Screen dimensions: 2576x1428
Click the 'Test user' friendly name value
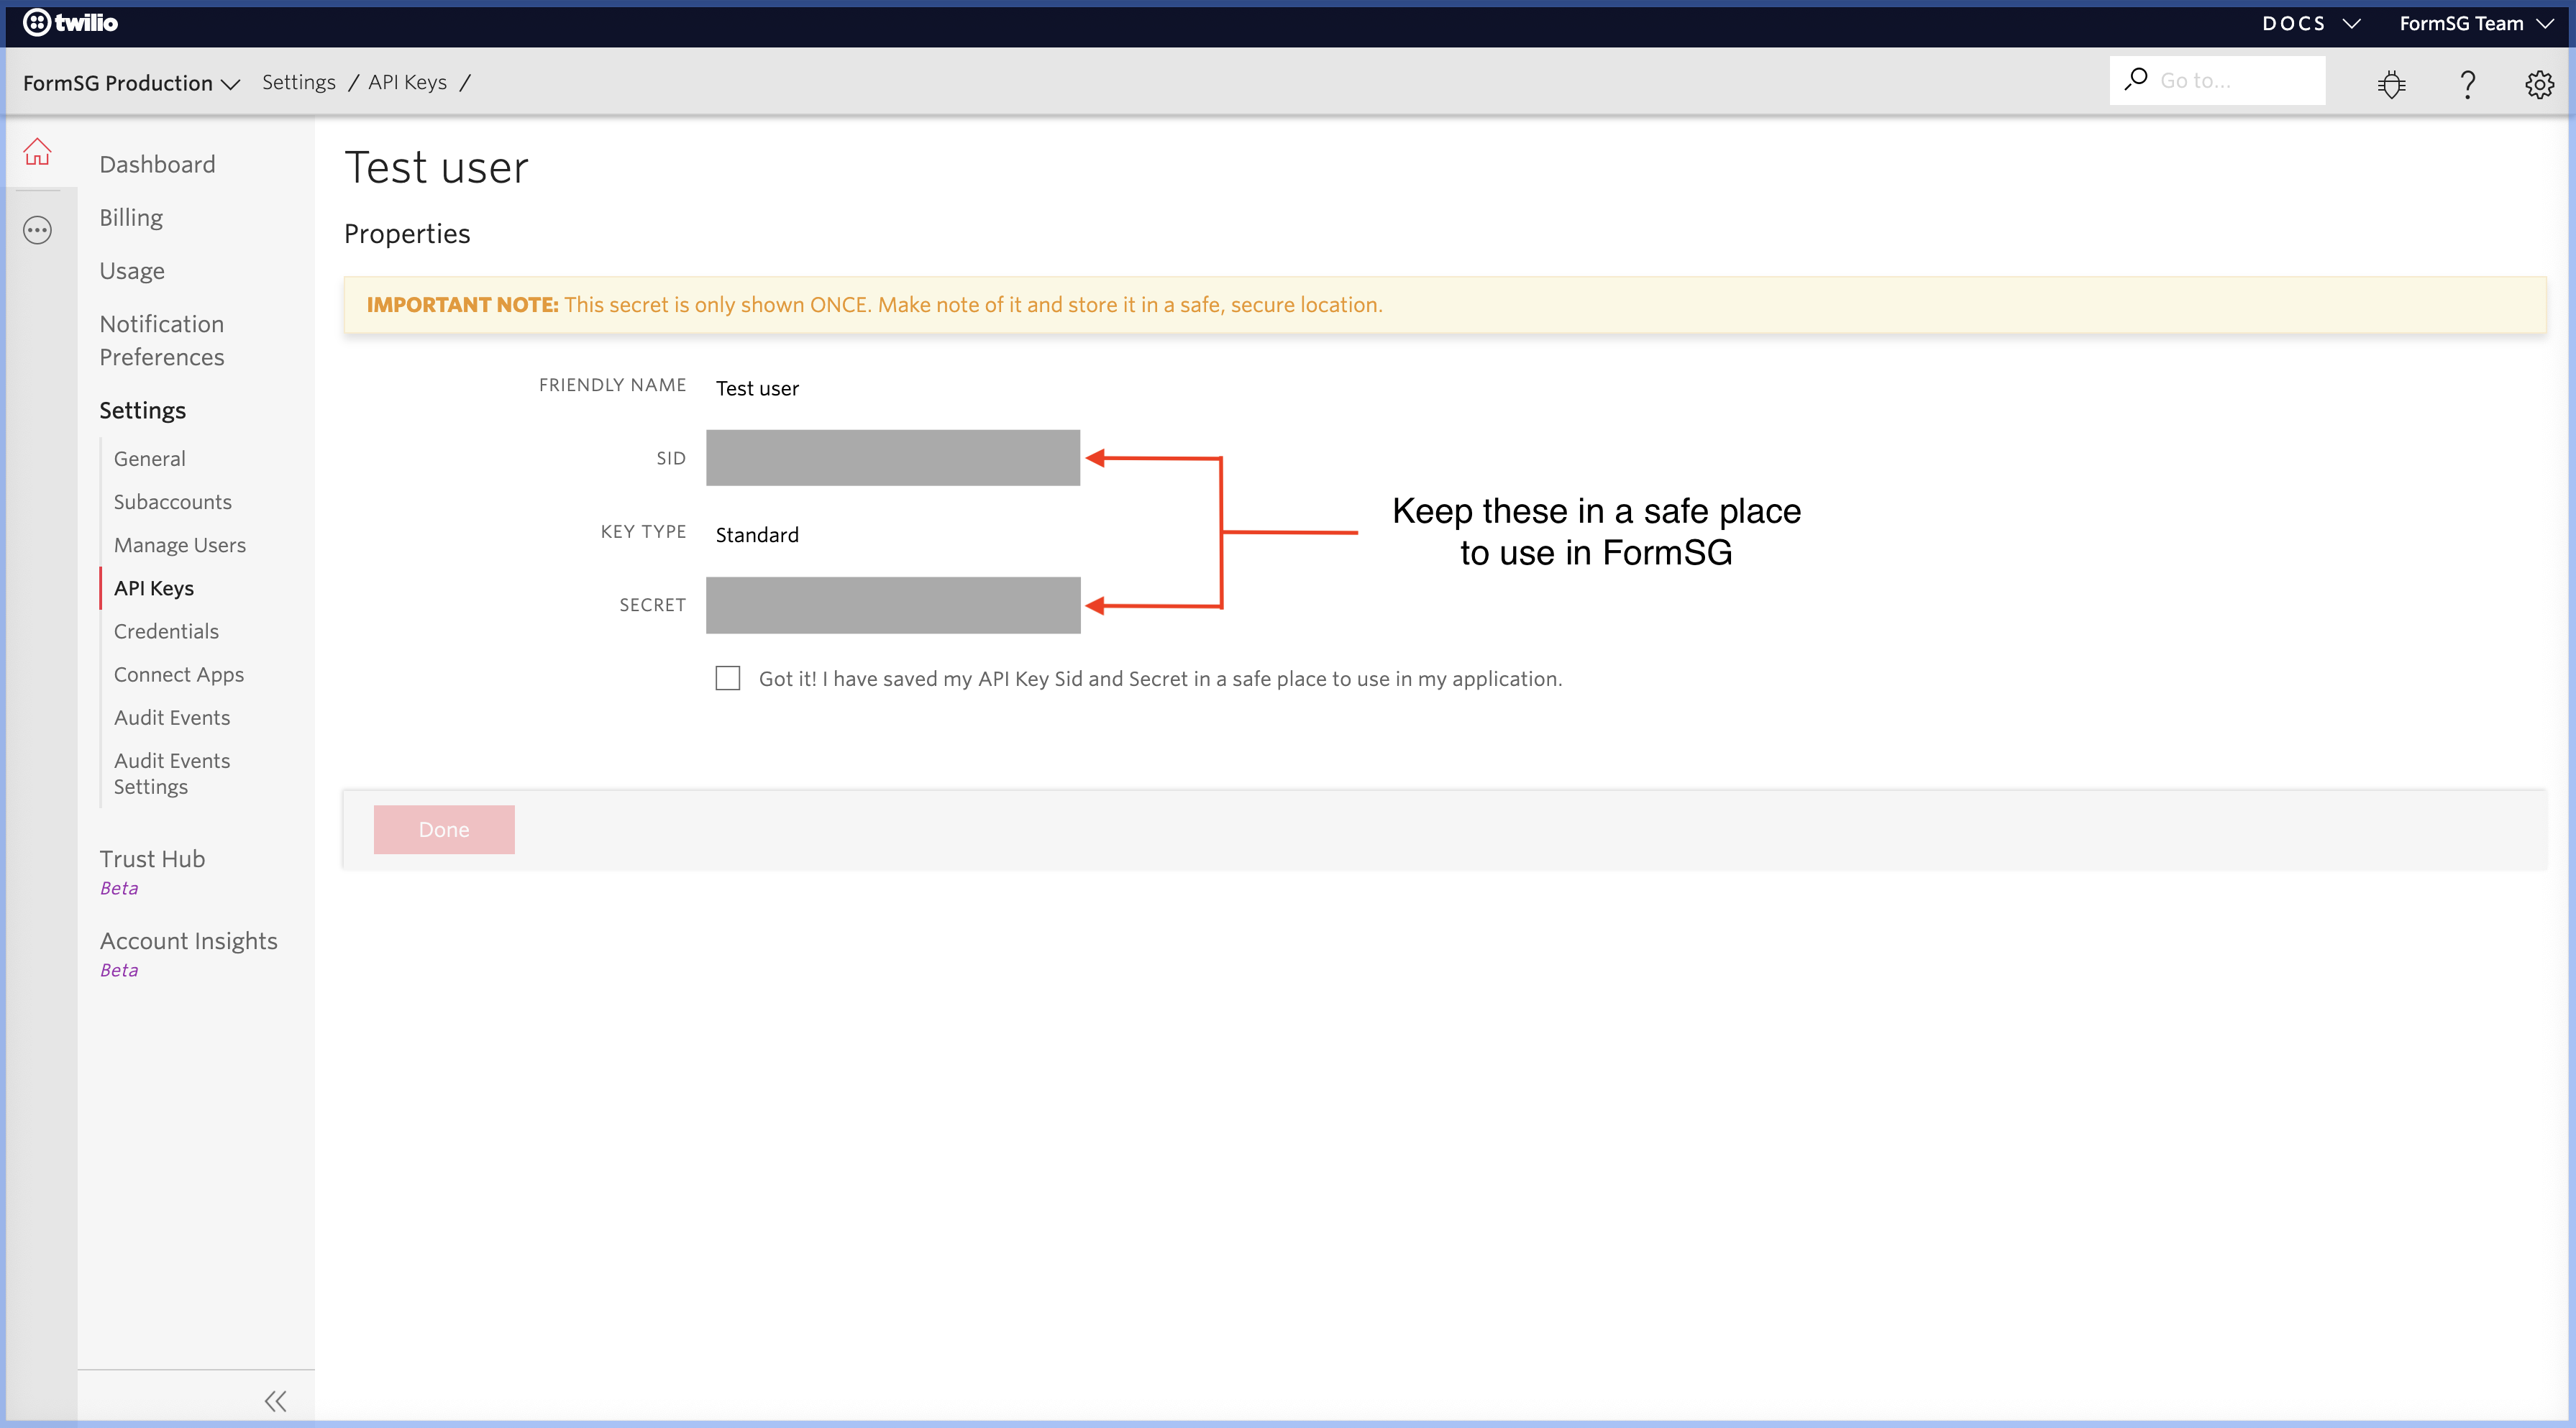[757, 388]
